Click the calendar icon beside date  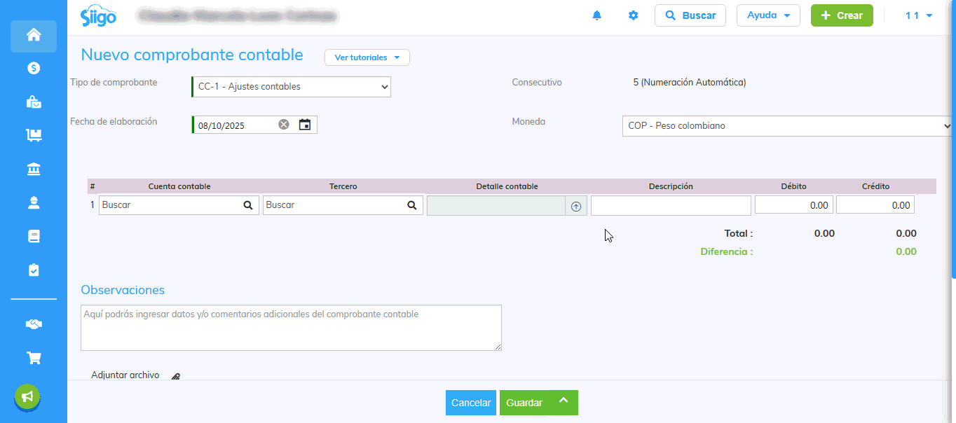(305, 125)
